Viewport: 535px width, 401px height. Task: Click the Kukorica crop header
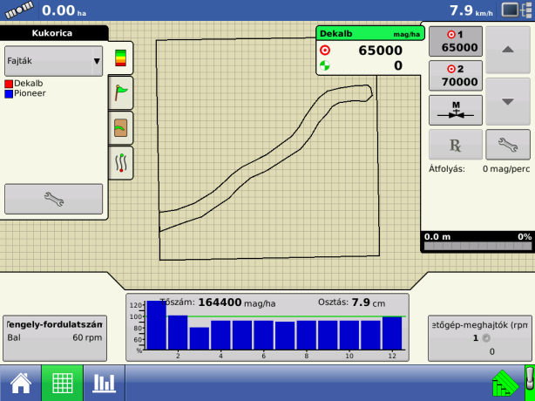click(52, 33)
